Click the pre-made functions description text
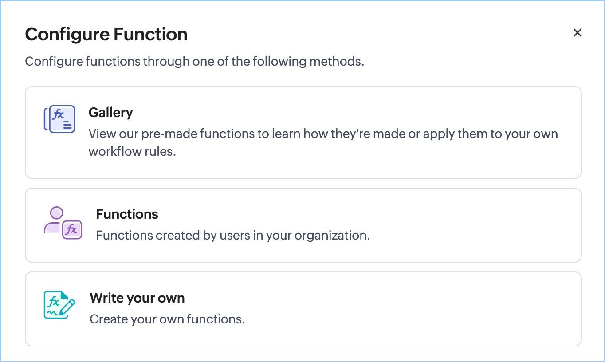605x362 pixels. point(323,134)
